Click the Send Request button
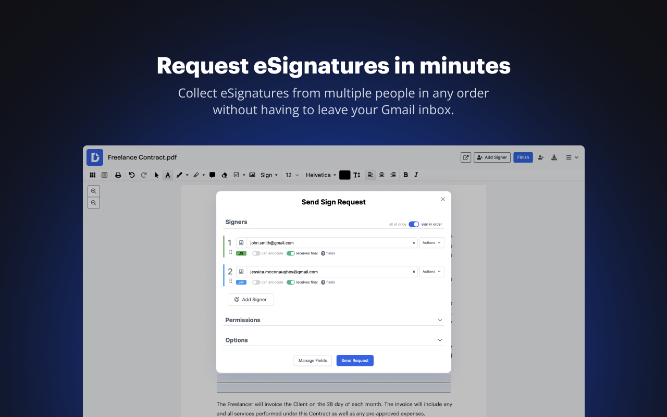 tap(355, 360)
